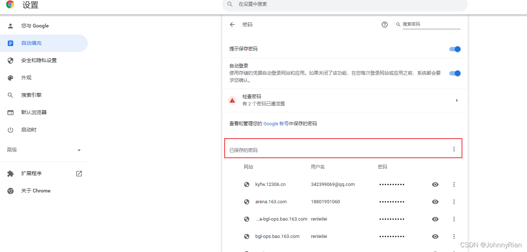Click the 关于 Chrome label in the sidebar
This screenshot has width=527, height=252.
coord(36,191)
